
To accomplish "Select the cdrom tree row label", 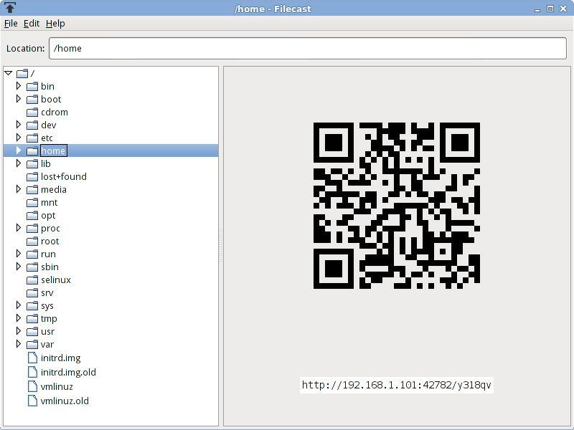I will tap(55, 113).
